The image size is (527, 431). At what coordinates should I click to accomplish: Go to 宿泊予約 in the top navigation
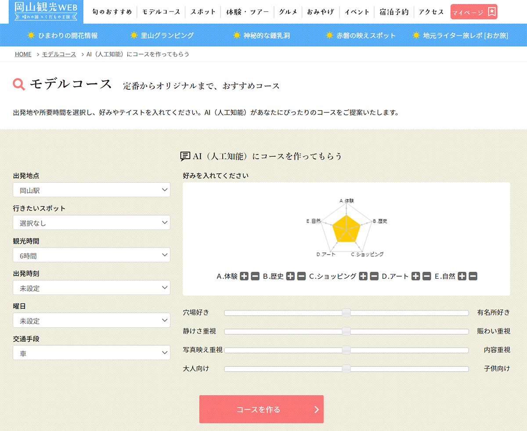[394, 12]
